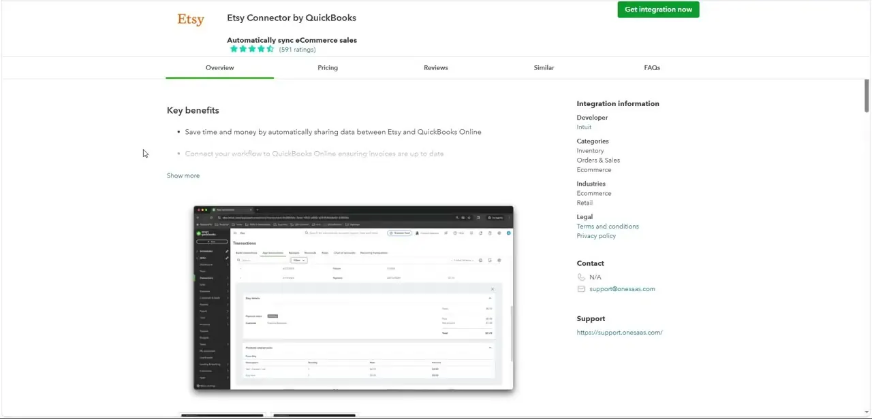
Task: Click the support@onesaas.com email link
Action: coord(622,289)
